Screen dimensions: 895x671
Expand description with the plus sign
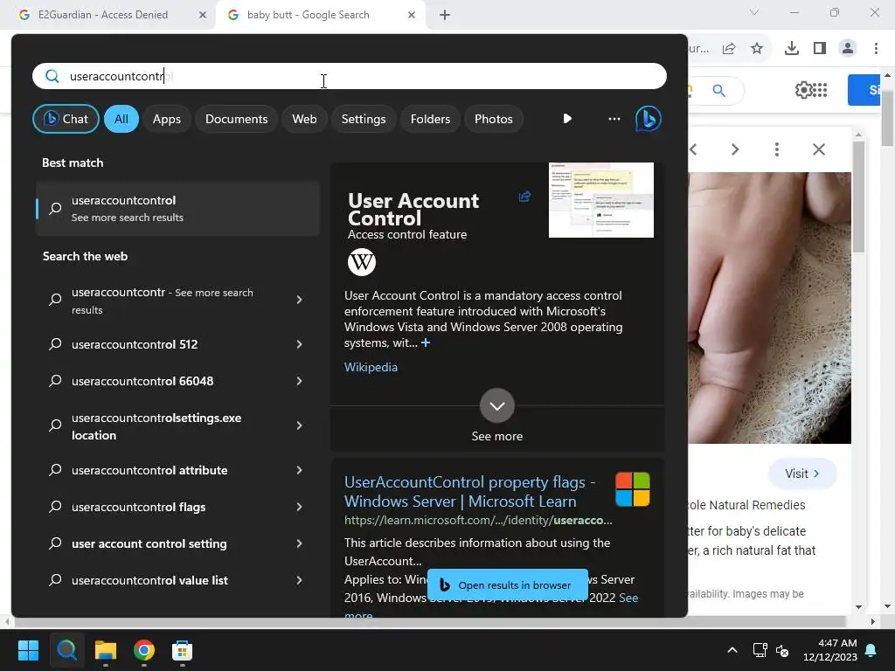(426, 342)
